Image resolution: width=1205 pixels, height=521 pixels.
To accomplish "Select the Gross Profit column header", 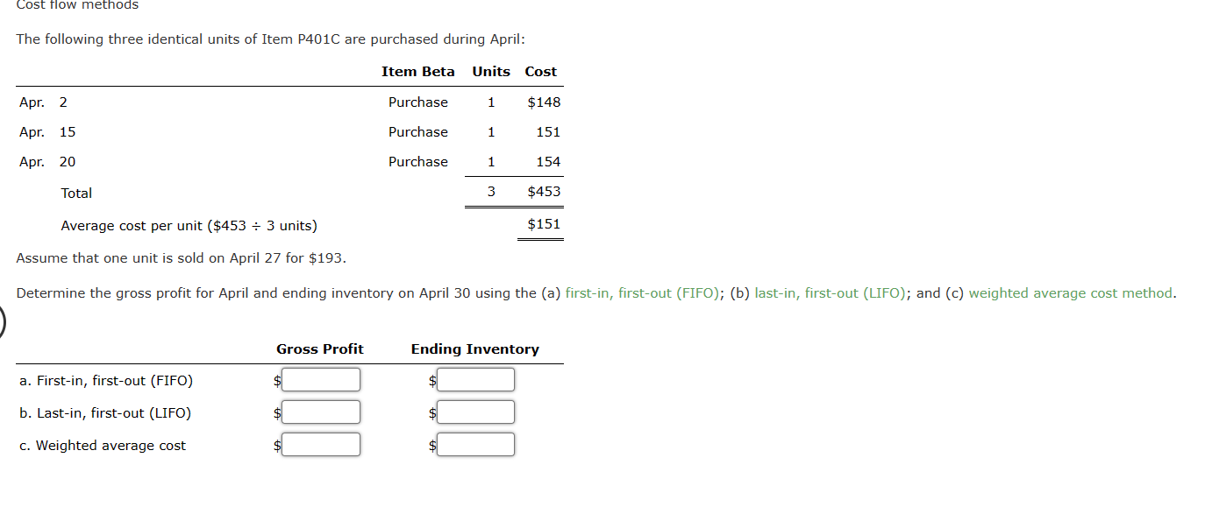I will (319, 349).
